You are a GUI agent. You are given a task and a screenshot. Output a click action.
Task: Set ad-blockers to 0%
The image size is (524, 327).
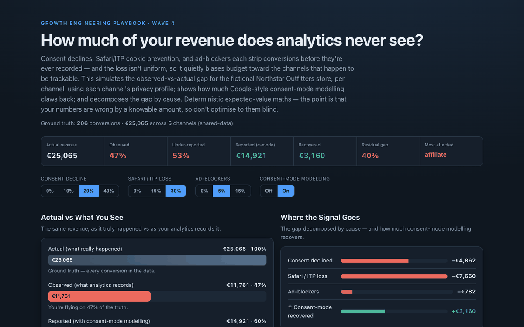(x=204, y=191)
